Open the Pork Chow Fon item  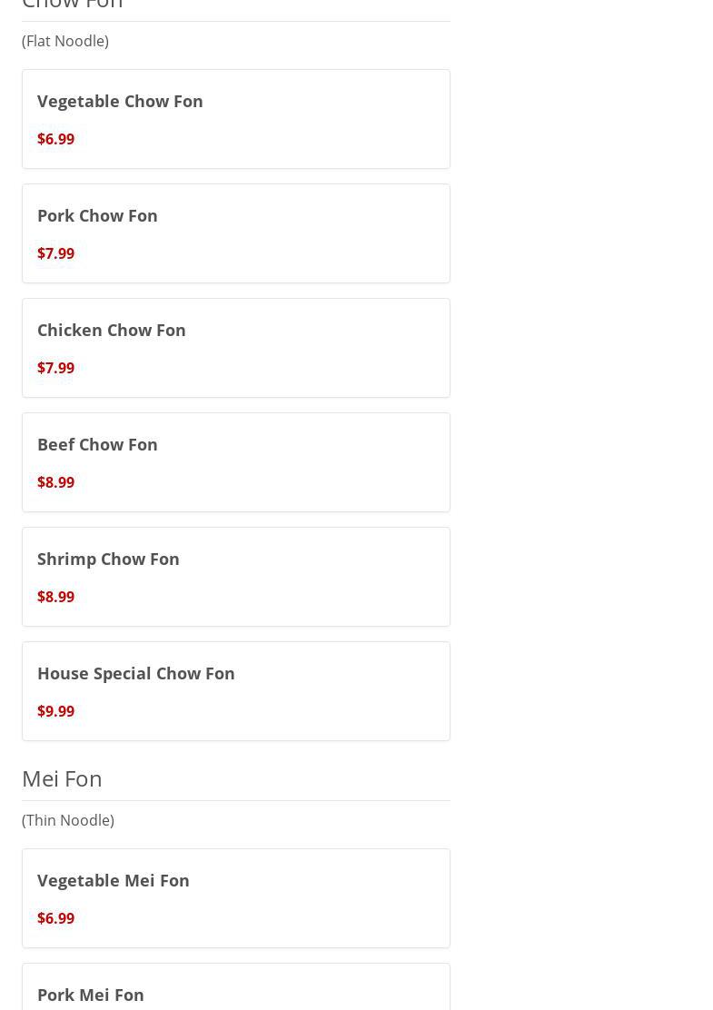pyautogui.click(x=97, y=215)
